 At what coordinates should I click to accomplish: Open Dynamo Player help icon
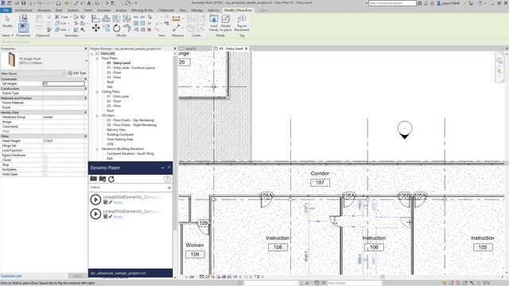pyautogui.click(x=167, y=179)
